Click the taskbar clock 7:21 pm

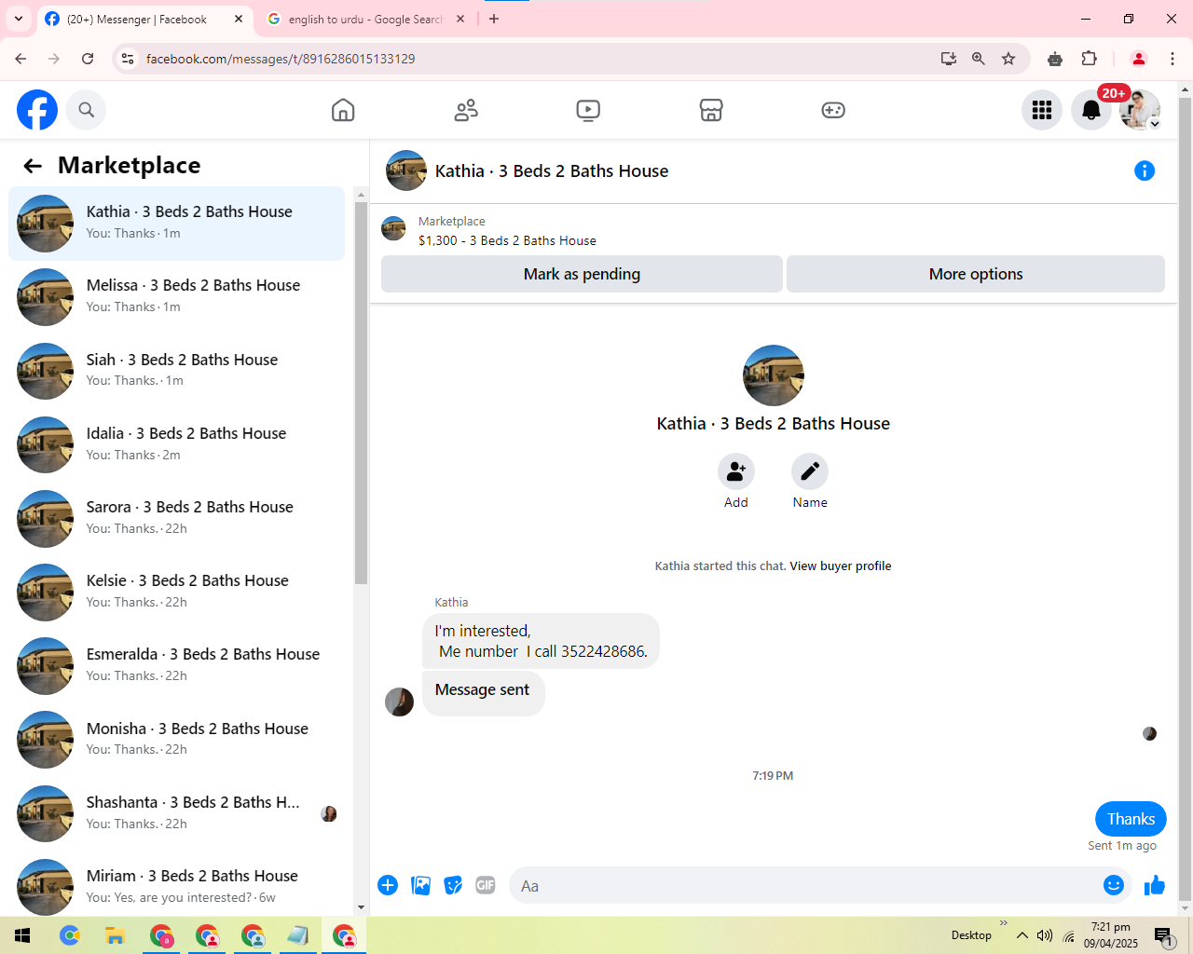point(1111,927)
